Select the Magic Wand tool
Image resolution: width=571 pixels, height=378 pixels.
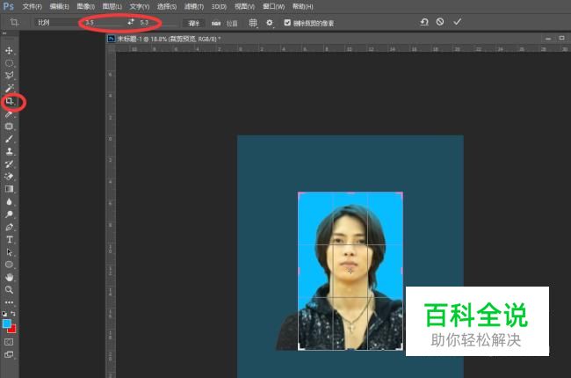click(9, 88)
